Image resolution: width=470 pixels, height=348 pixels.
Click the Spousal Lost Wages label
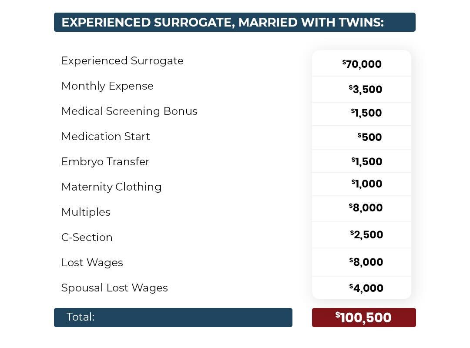pos(114,288)
